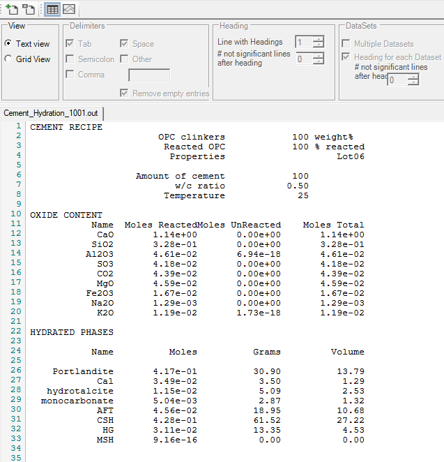Toggle the Tab delimiter checkbox

(x=70, y=44)
